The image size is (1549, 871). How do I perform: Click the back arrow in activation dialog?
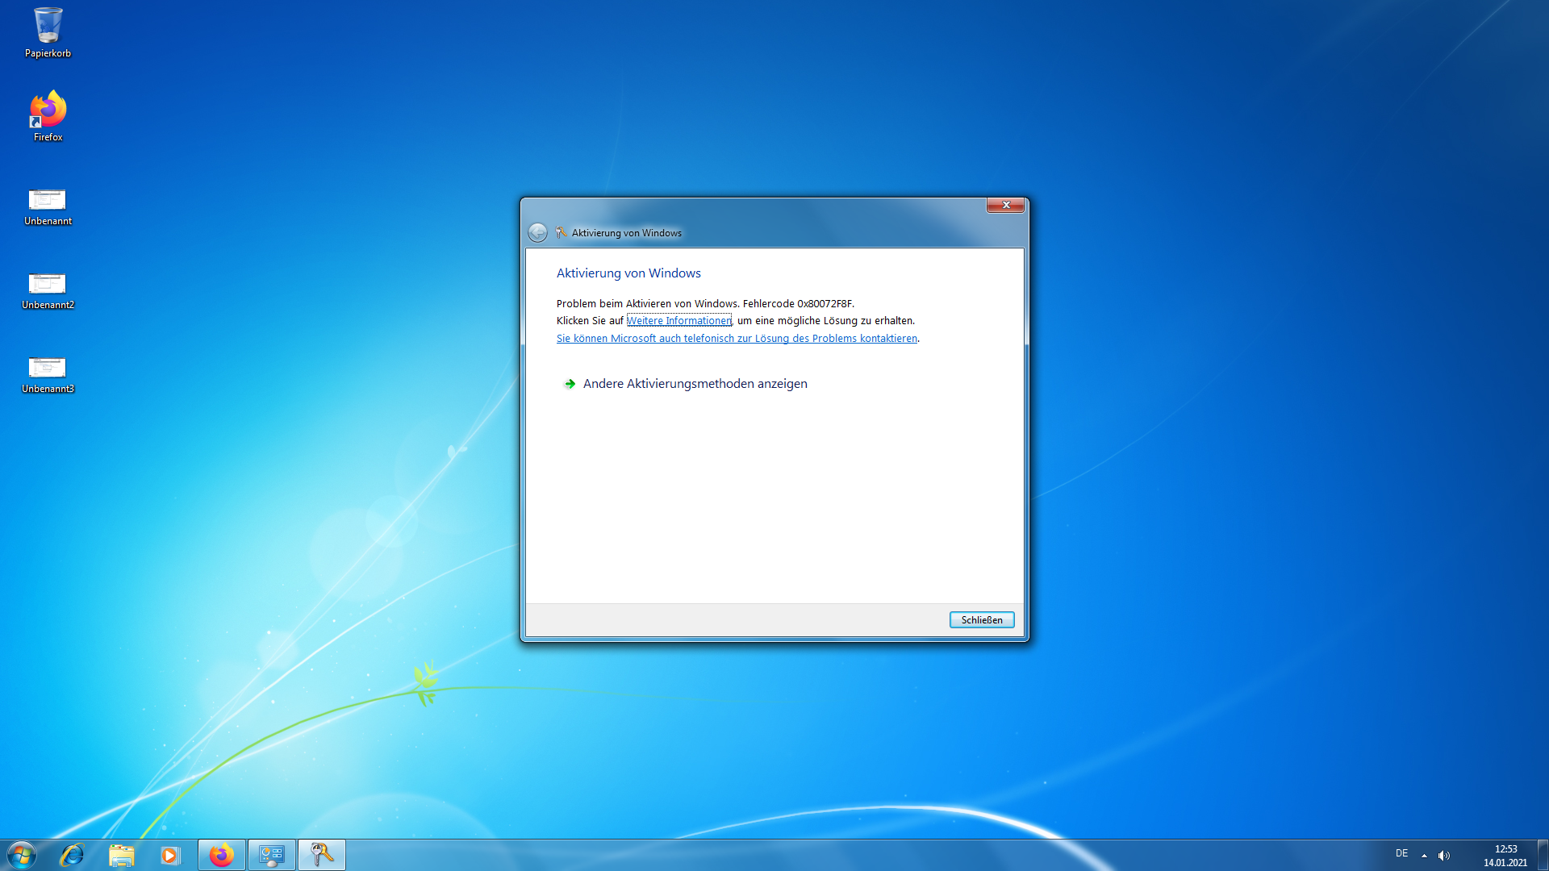point(537,233)
